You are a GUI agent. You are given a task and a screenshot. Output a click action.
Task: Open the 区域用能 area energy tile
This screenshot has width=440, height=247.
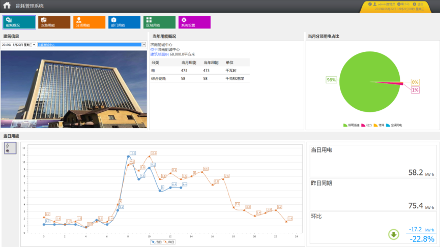coord(159,22)
